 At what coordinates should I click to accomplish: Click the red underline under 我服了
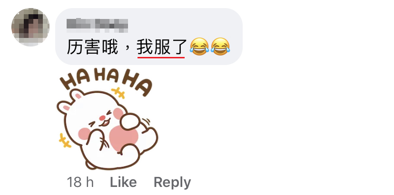click(x=161, y=57)
